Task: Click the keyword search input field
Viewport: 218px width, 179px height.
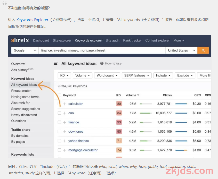Action: [102, 50]
